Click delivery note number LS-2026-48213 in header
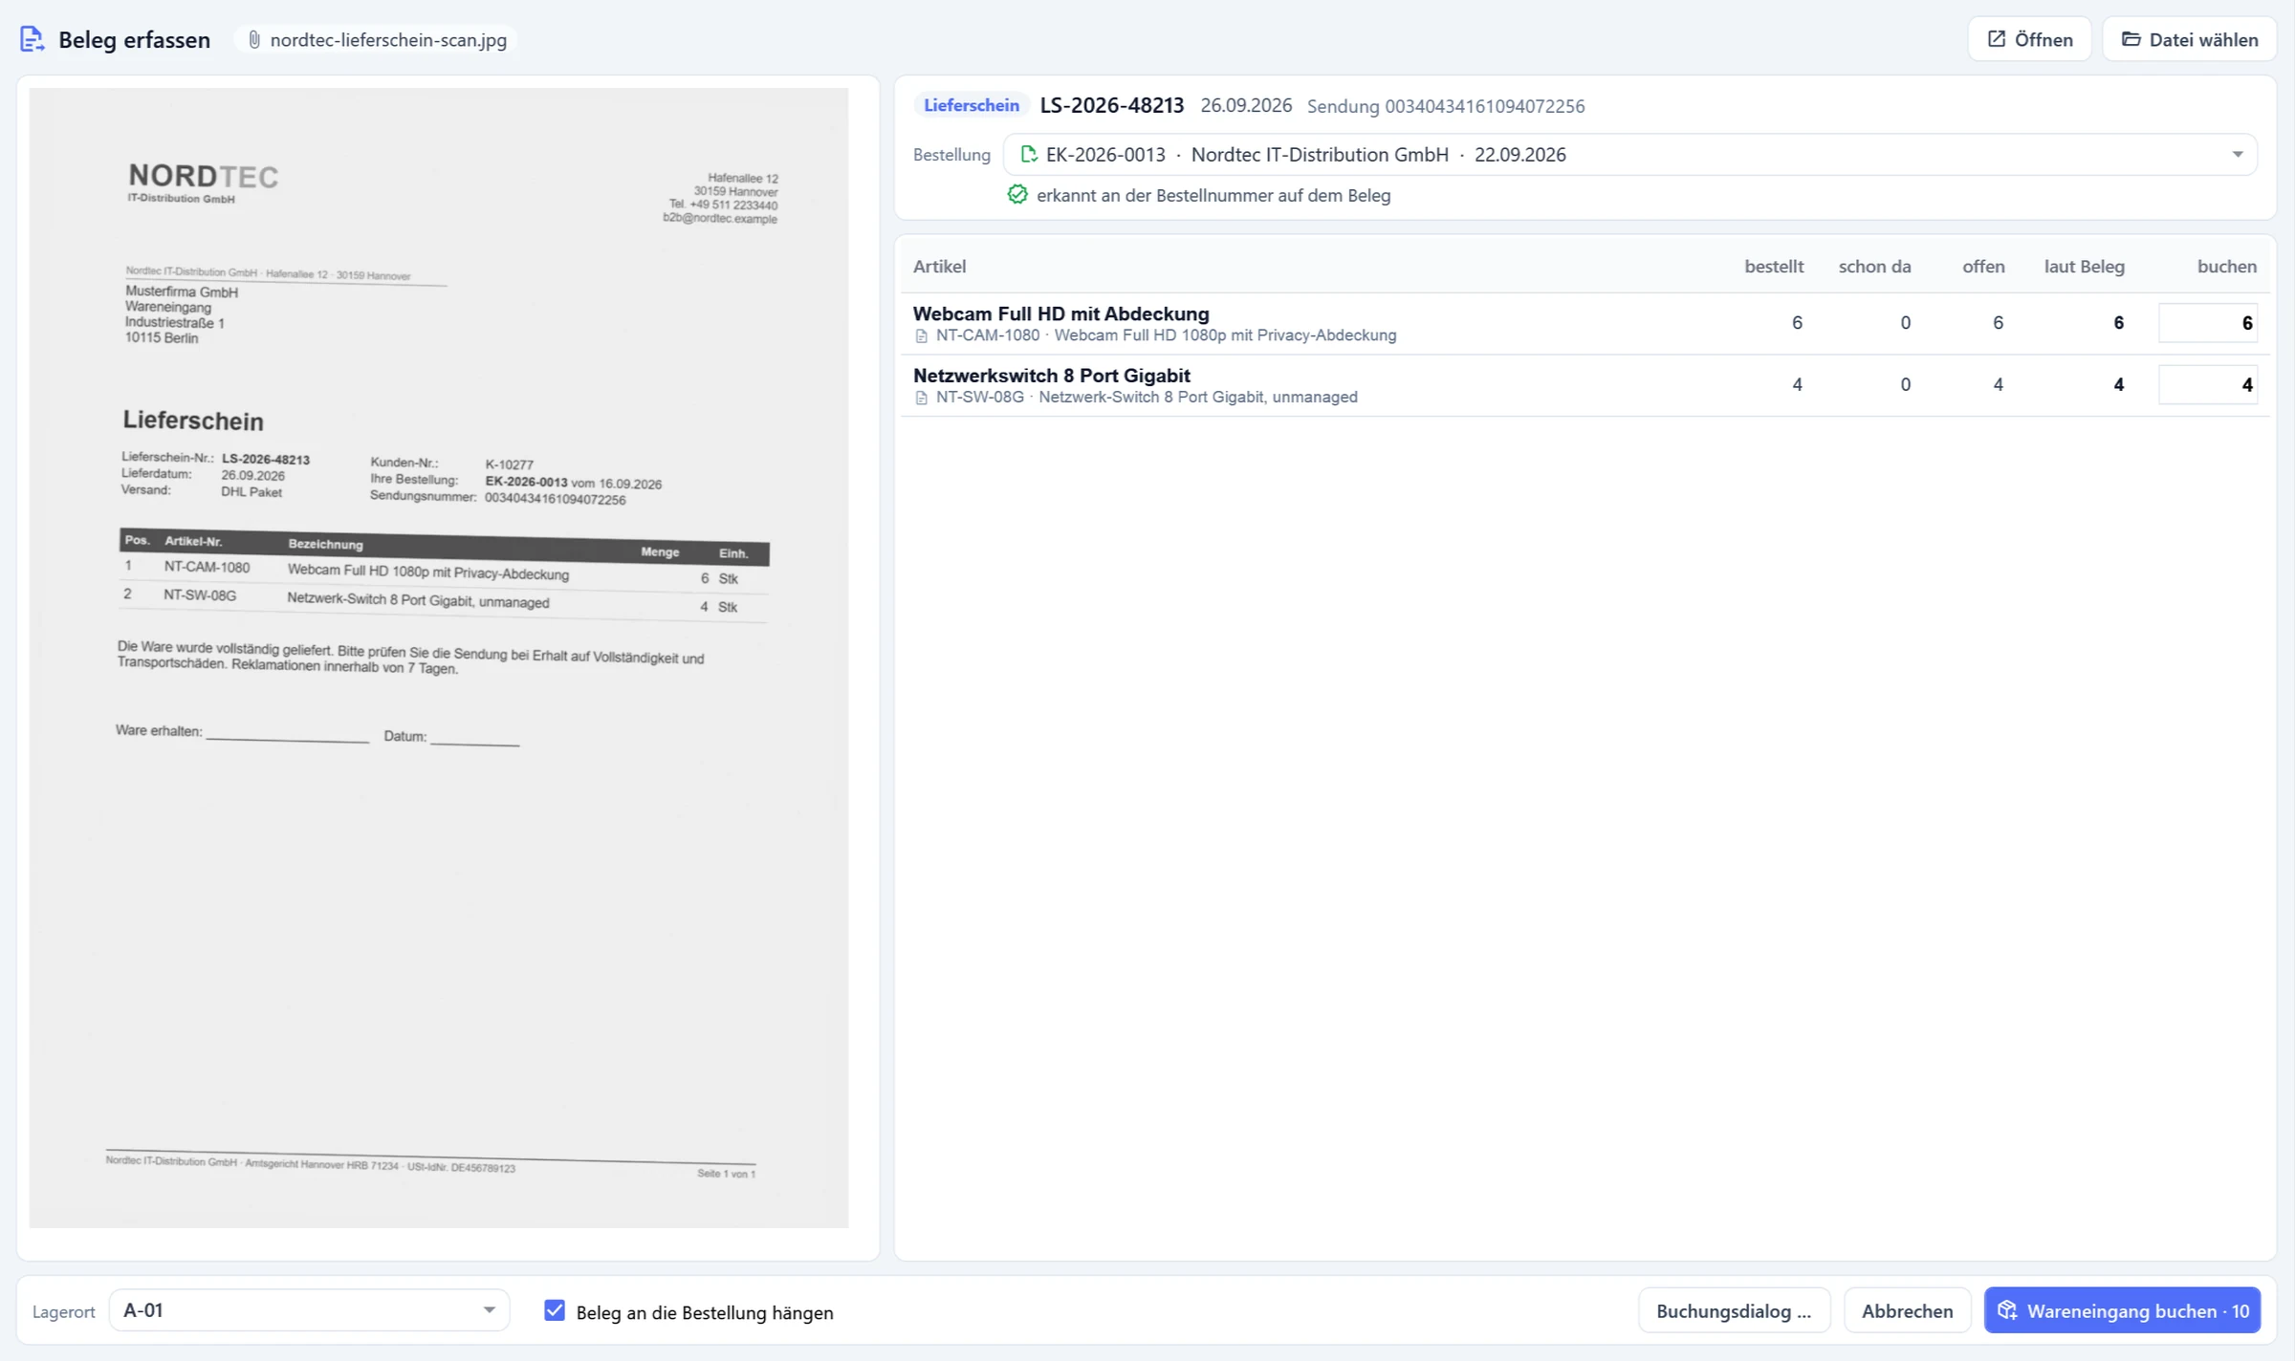The height and width of the screenshot is (1361, 2295). [1112, 105]
